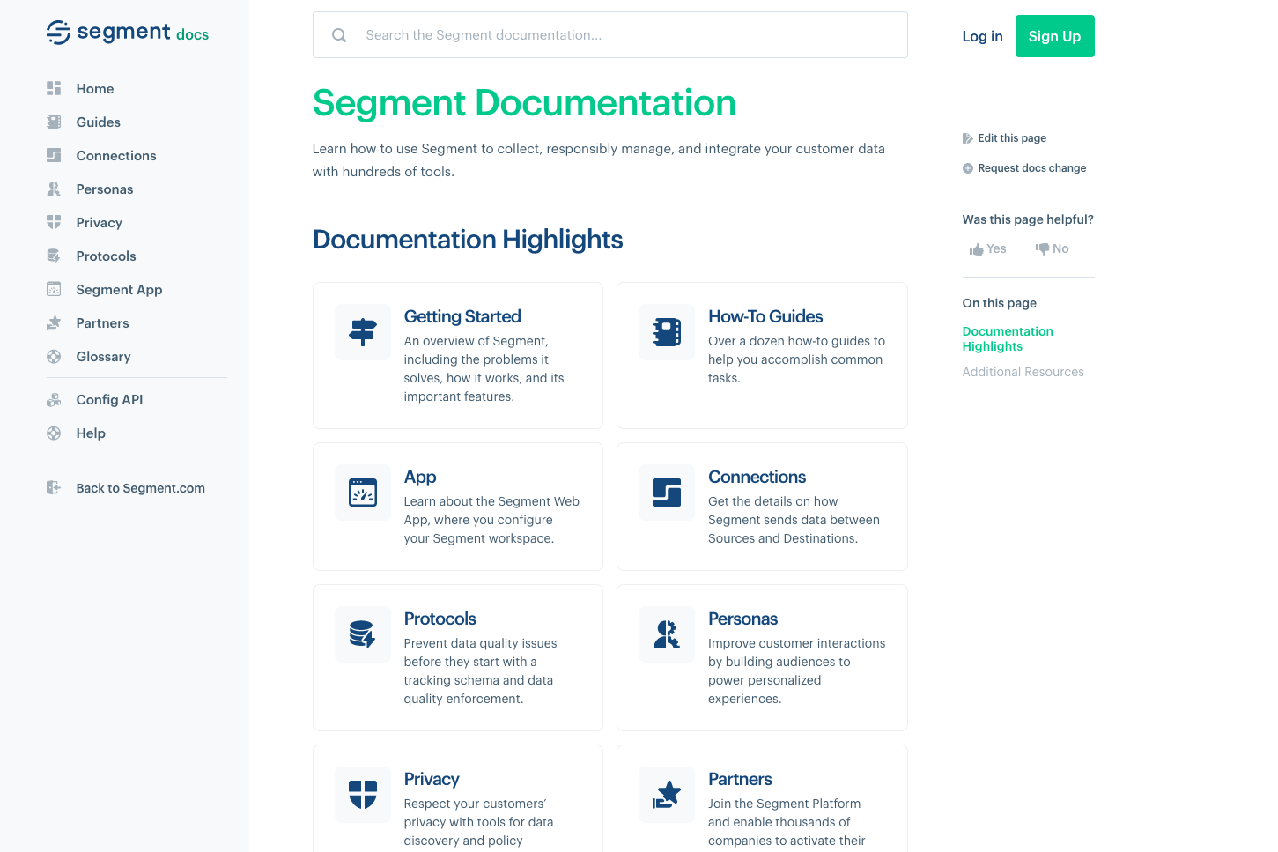Click the Connections card icon
The image size is (1278, 852).
point(667,493)
